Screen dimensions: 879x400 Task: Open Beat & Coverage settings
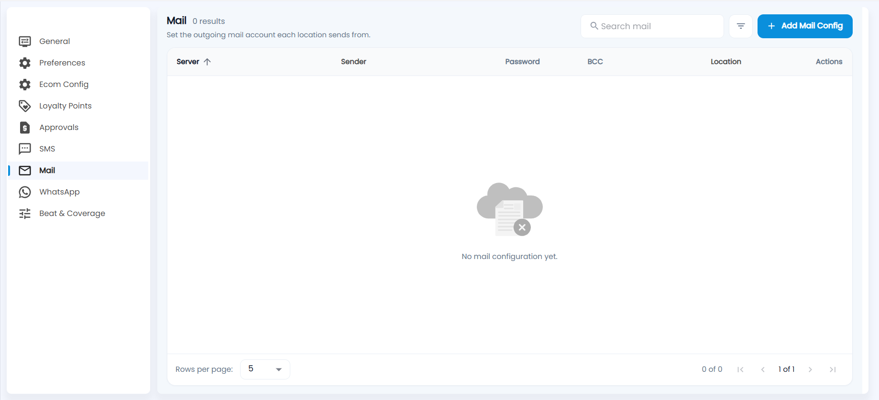click(x=78, y=214)
